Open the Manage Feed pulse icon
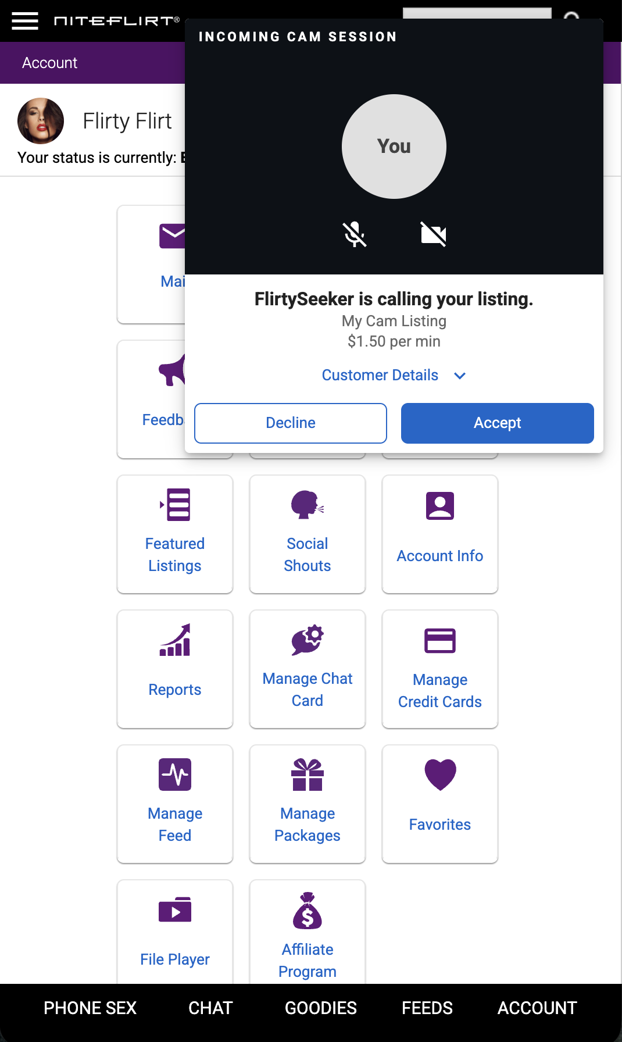This screenshot has width=622, height=1042. 175,775
